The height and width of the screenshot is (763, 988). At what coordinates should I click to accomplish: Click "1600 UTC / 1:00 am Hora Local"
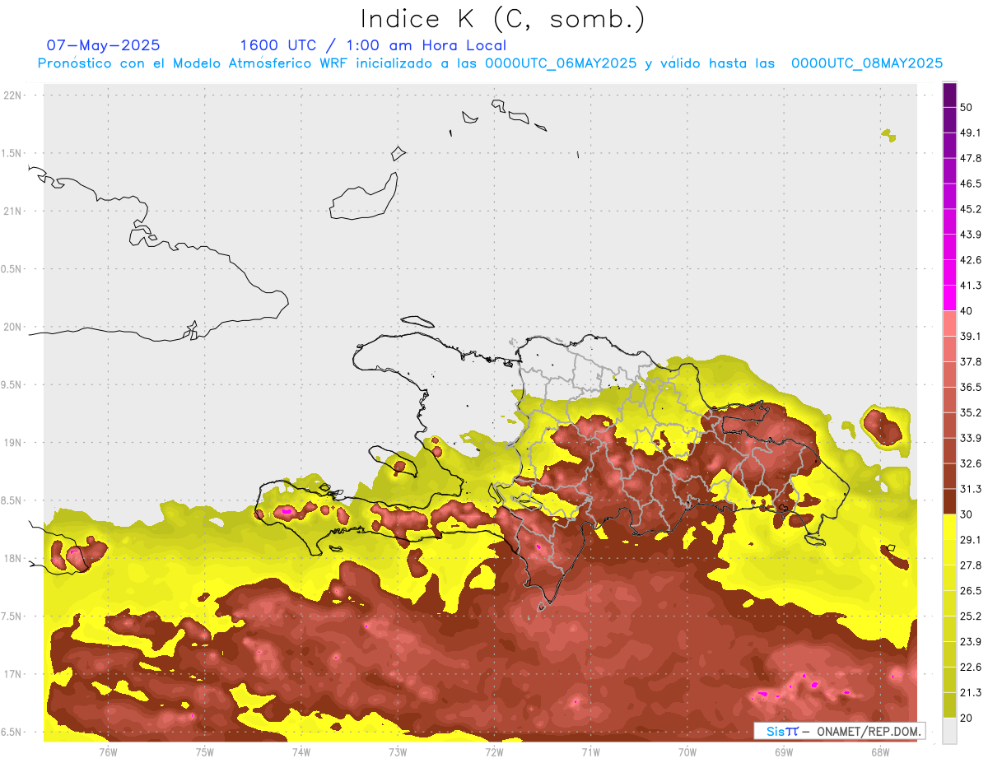coord(373,45)
